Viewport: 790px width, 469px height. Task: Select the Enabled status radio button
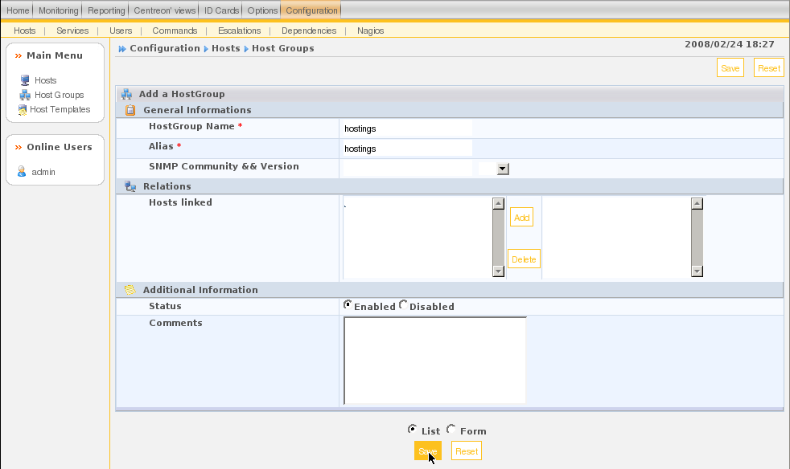pyautogui.click(x=348, y=304)
